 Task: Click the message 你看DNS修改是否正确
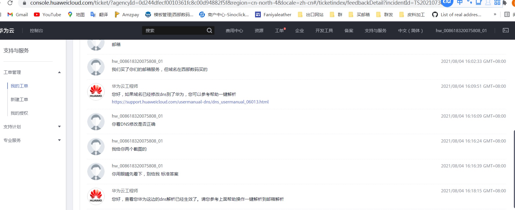(x=134, y=124)
